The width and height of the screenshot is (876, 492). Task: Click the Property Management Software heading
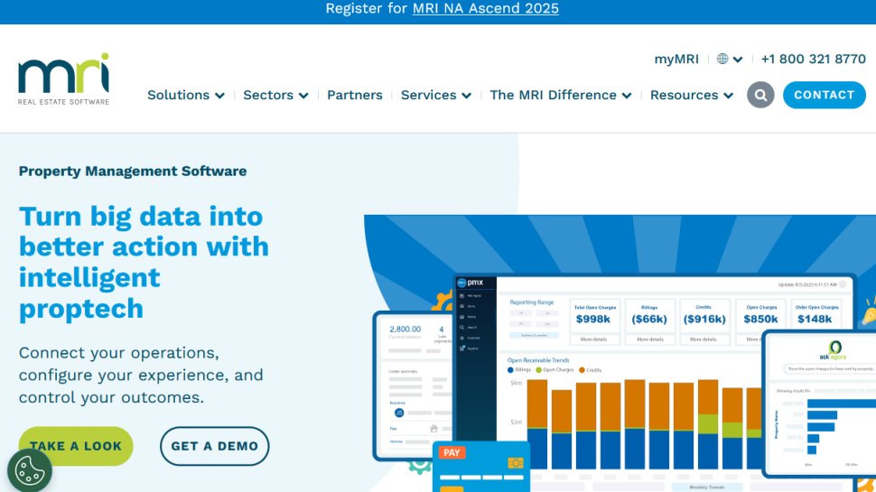(133, 171)
